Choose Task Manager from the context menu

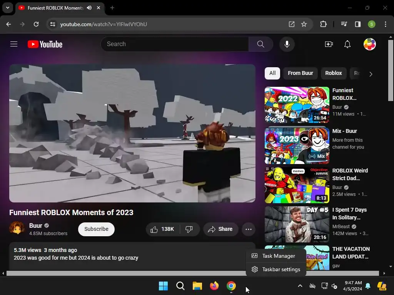pyautogui.click(x=276, y=256)
